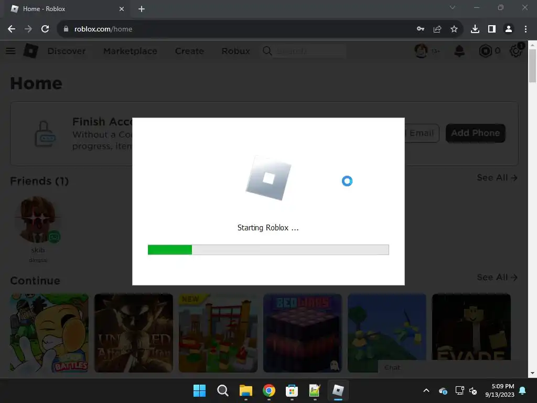The width and height of the screenshot is (537, 403).
Task: Toggle Chrome side panel icon
Action: click(492, 29)
